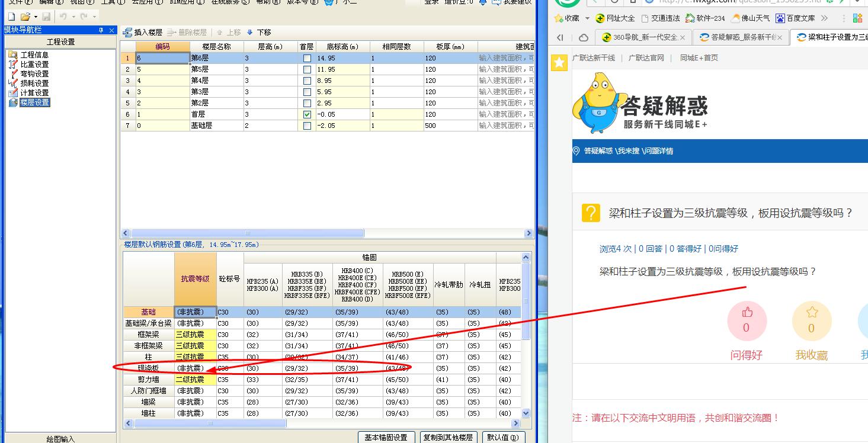
Task: Click the floor table's right scroll arrow
Action: pyautogui.click(x=529, y=233)
